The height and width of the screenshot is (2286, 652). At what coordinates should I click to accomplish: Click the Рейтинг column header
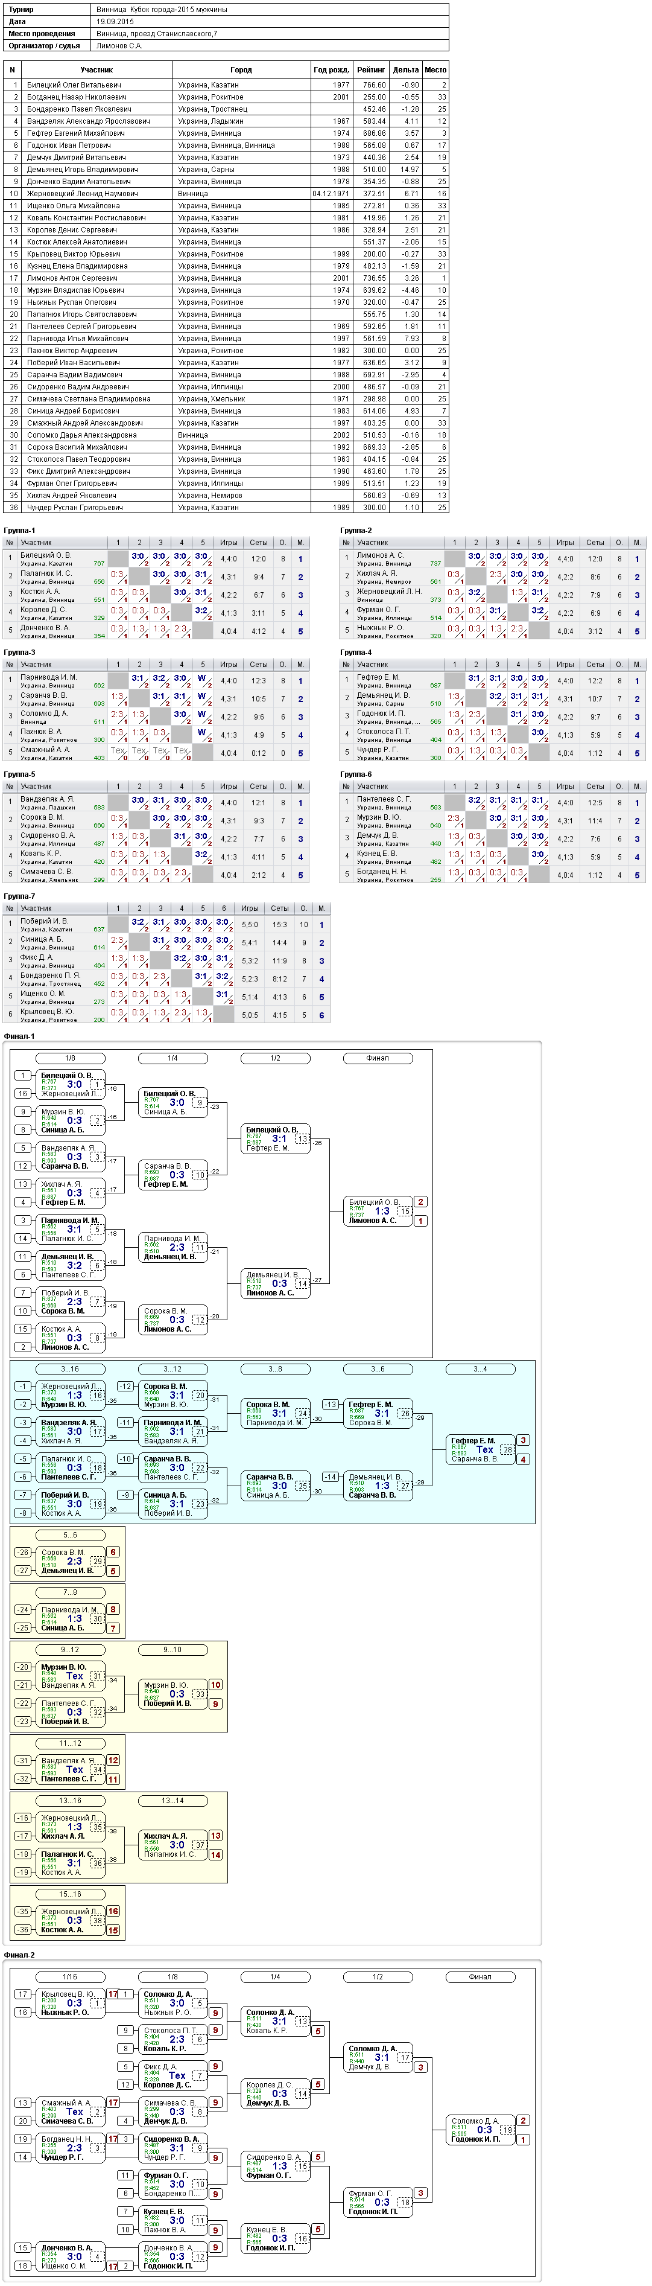tap(371, 69)
